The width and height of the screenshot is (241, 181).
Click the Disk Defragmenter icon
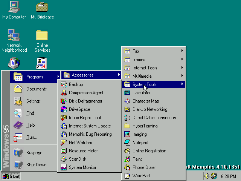[x=64, y=101]
